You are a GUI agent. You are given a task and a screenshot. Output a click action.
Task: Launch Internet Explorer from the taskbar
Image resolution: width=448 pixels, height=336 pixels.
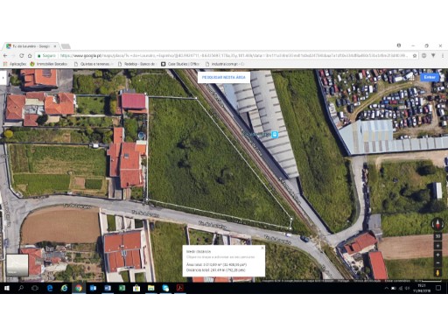(x=64, y=288)
